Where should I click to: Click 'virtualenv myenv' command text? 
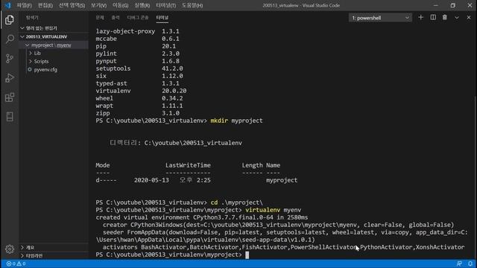click(274, 210)
